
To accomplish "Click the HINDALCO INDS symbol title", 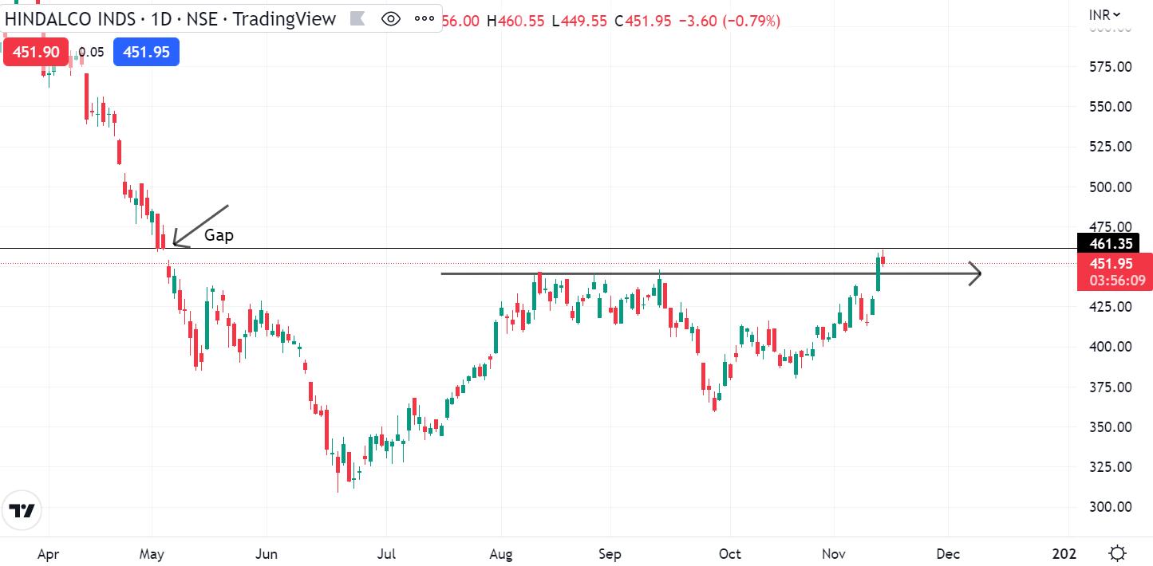I will coord(69,19).
